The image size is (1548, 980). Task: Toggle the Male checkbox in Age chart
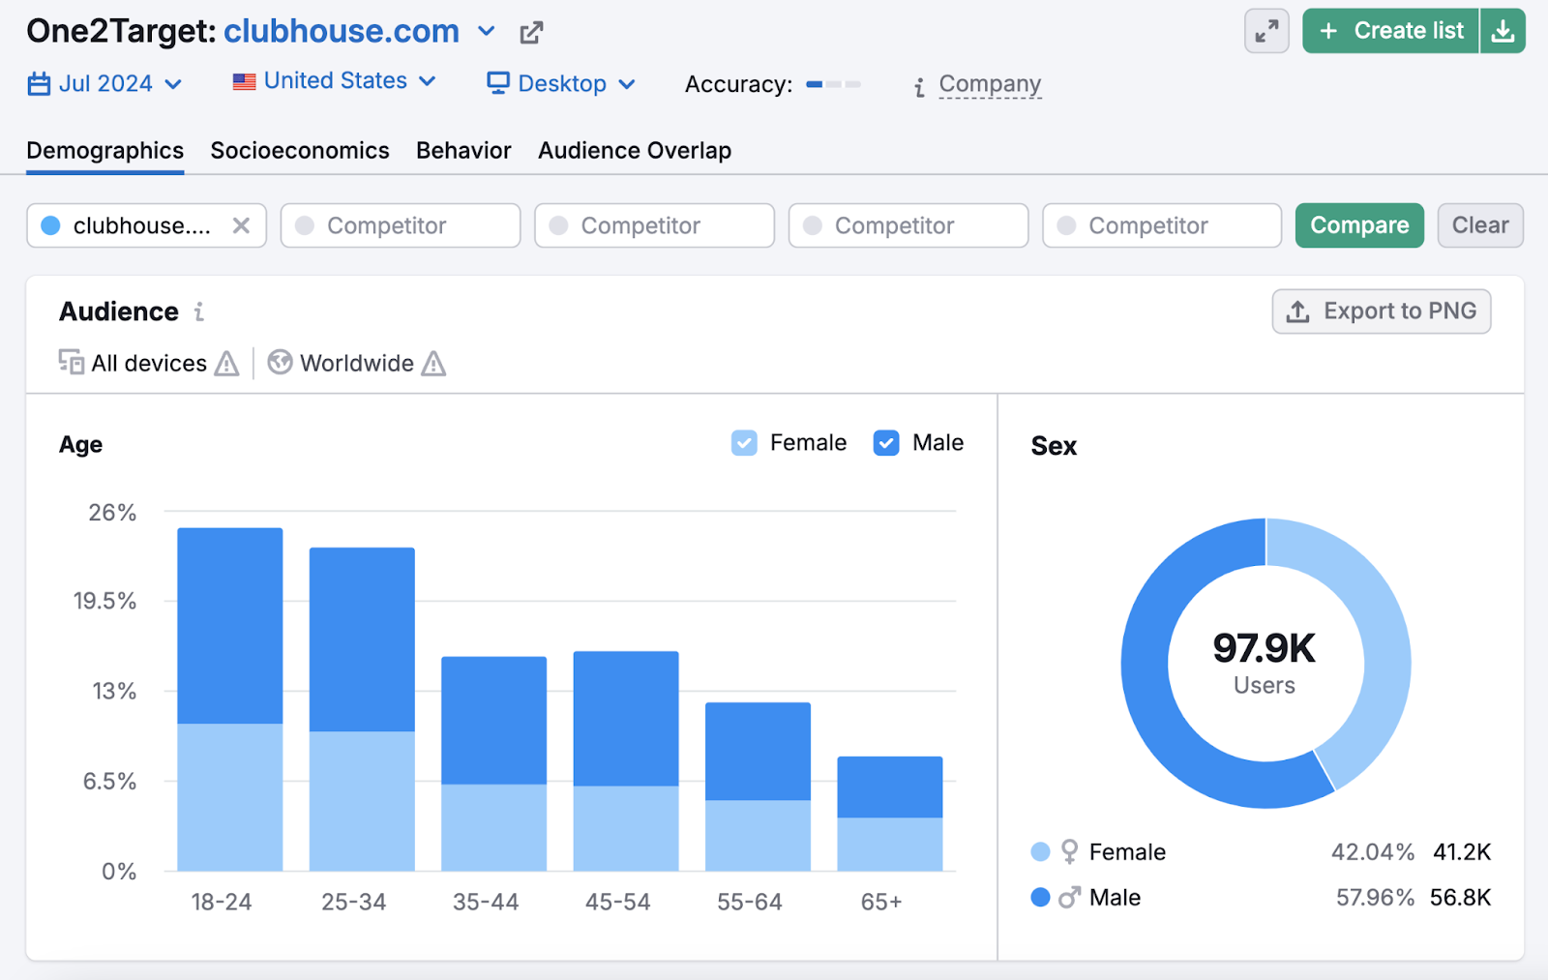click(886, 443)
